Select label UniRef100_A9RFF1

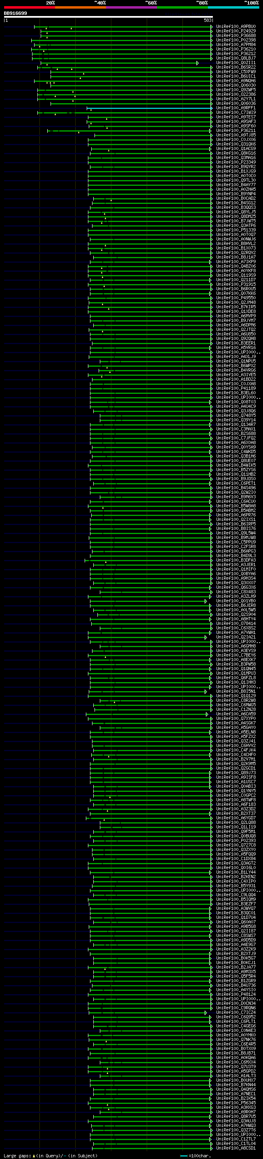235,108
